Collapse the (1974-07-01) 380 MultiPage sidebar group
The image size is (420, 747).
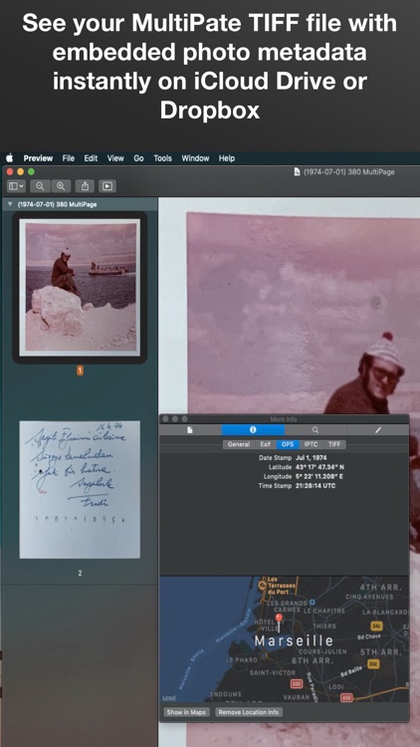click(x=10, y=204)
